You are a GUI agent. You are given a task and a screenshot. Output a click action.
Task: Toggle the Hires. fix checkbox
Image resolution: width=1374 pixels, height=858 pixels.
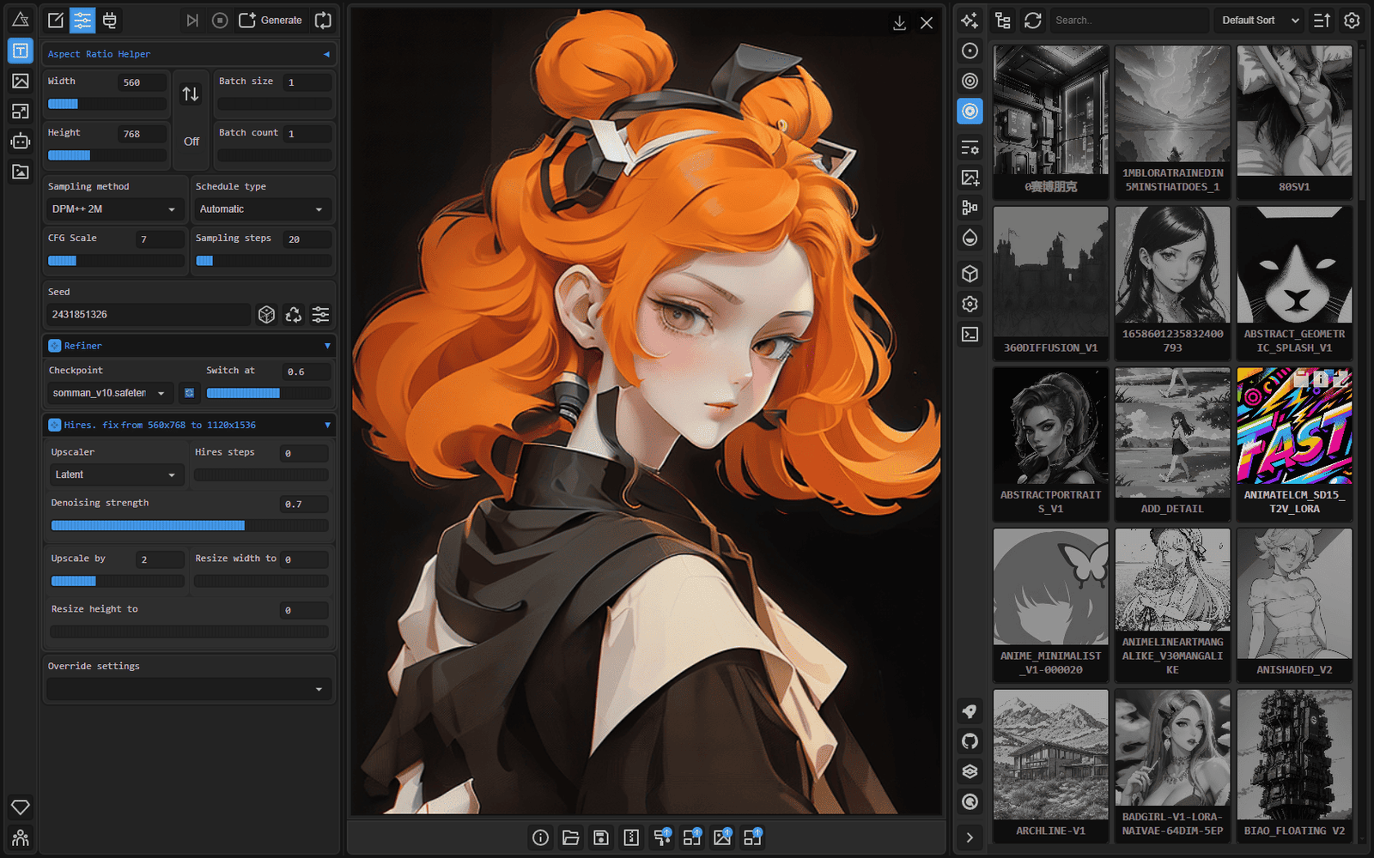point(54,425)
